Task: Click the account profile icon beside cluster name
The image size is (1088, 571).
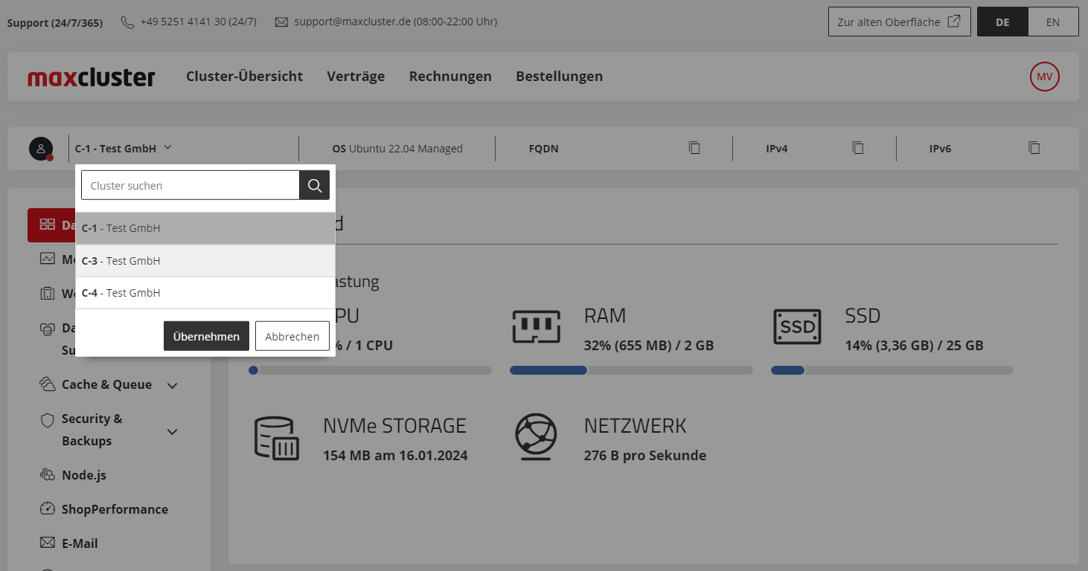Action: (x=41, y=149)
